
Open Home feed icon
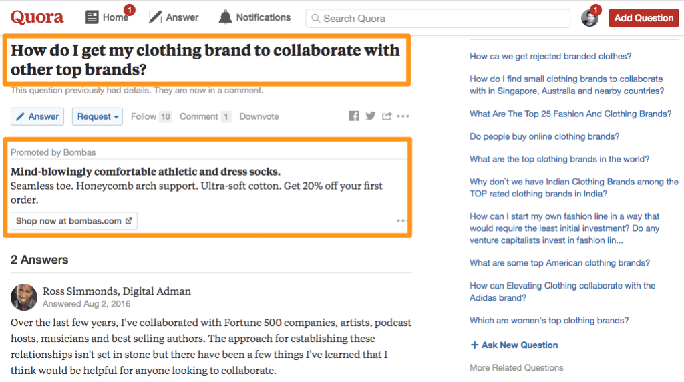pos(92,17)
